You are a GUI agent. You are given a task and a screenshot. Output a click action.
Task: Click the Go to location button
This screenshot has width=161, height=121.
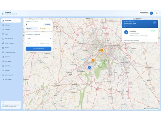point(39,49)
